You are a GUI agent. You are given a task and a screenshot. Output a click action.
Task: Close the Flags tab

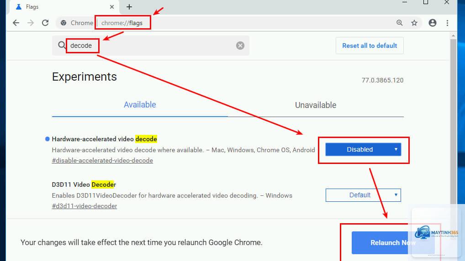(x=112, y=7)
